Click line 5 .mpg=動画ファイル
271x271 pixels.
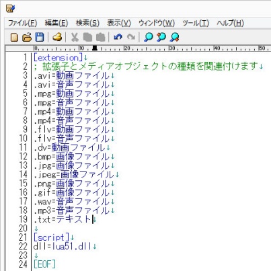click(x=71, y=93)
